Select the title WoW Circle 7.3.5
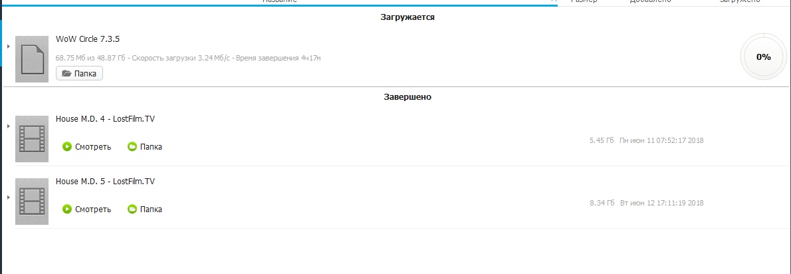This screenshot has width=791, height=274. (x=88, y=39)
